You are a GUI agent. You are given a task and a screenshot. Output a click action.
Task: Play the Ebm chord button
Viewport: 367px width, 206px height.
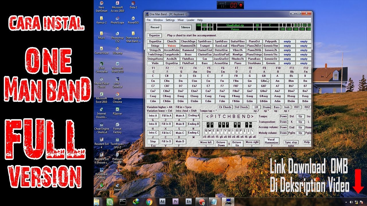point(194,81)
